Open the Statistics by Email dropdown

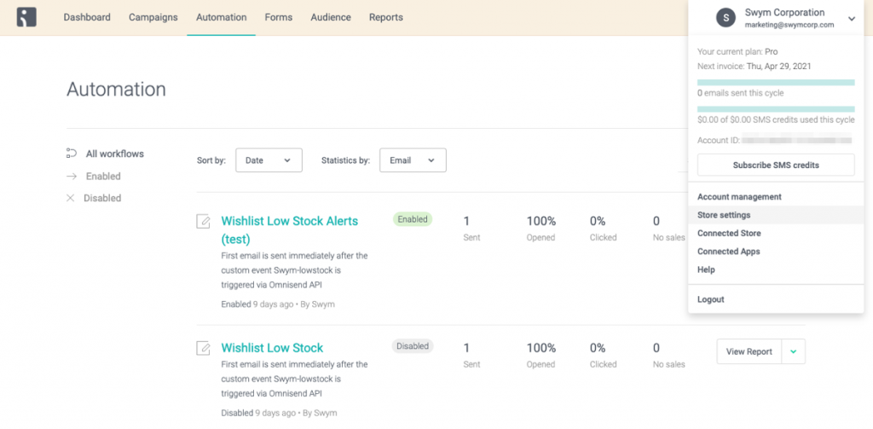coord(413,160)
